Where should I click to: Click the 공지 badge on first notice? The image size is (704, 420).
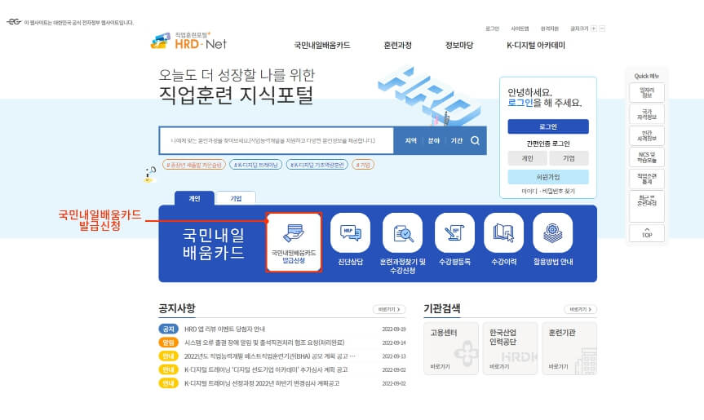click(168, 329)
